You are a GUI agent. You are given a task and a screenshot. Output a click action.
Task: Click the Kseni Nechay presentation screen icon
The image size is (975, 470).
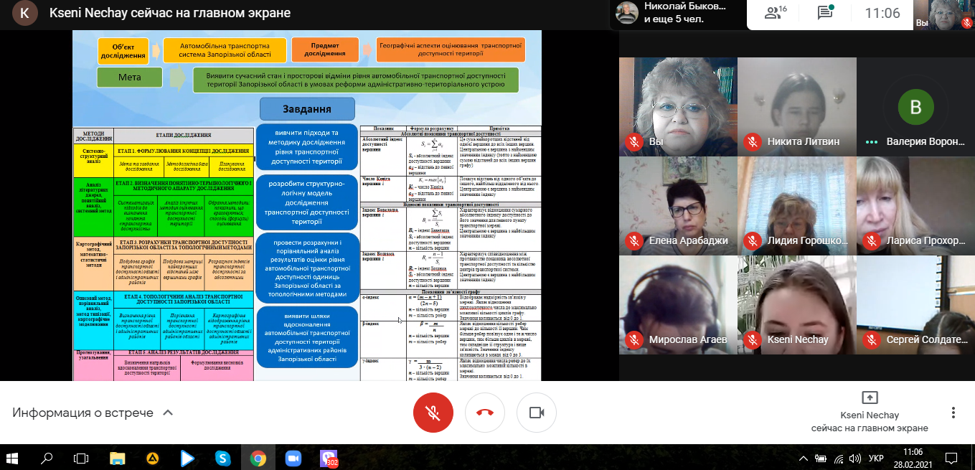pyautogui.click(x=869, y=398)
